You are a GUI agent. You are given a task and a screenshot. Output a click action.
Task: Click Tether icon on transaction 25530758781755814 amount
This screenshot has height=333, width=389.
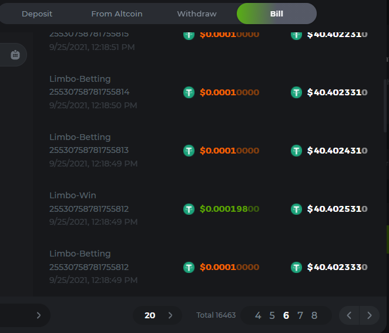point(189,92)
